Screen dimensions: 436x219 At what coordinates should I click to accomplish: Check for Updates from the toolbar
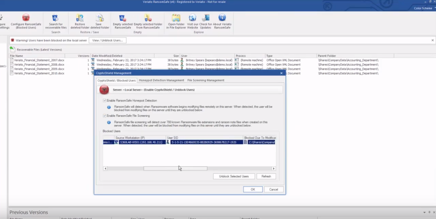point(206,18)
